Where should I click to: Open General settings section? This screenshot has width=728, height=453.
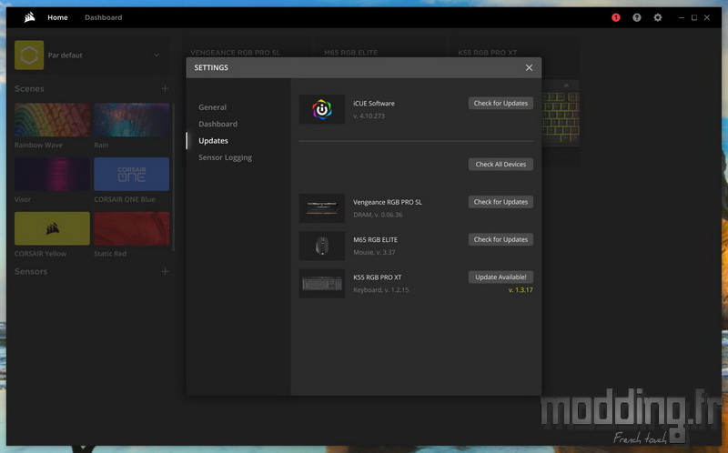tap(213, 107)
